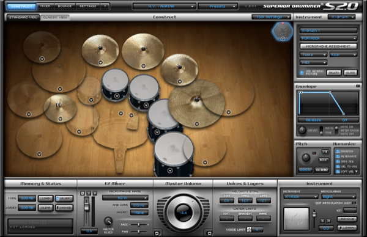Screen dimensions: 367x237
Task: Enable Edit Articulation Only
Action: [354, 203]
